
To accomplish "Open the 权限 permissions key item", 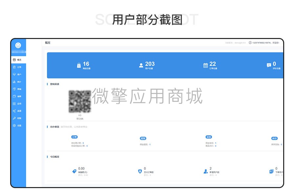I will 18,118.
